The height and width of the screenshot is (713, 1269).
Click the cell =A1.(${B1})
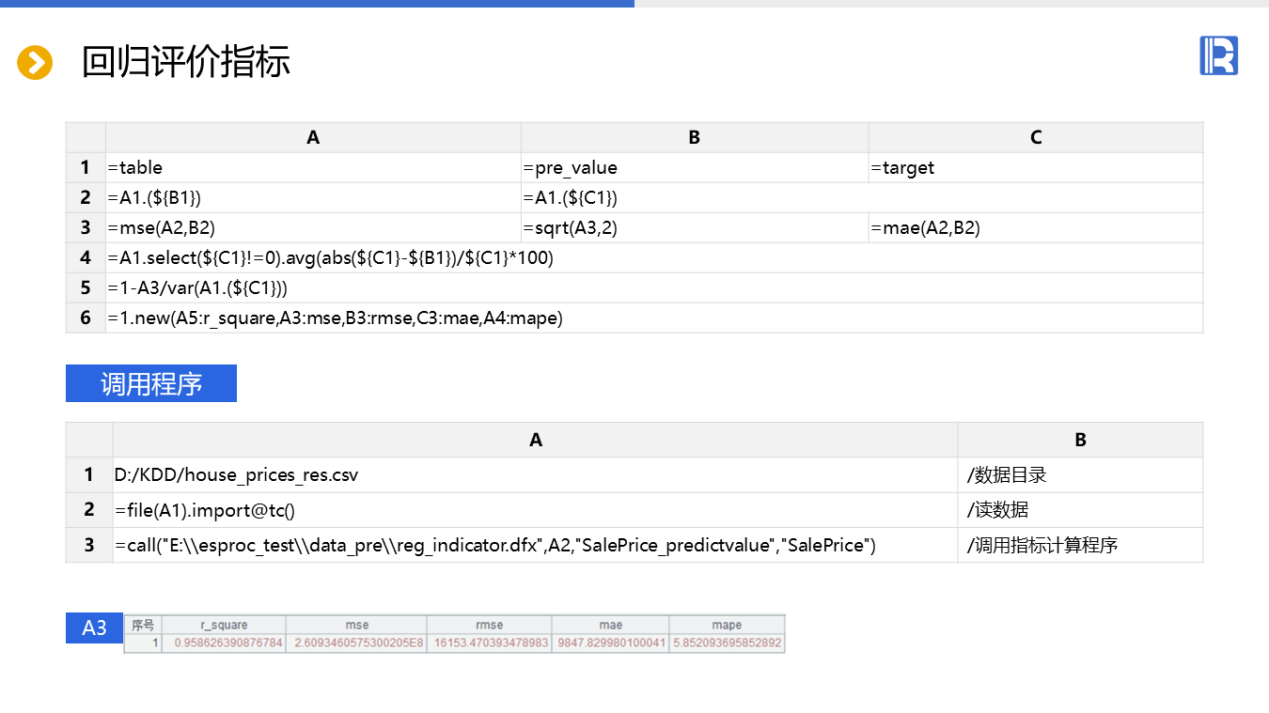313,198
